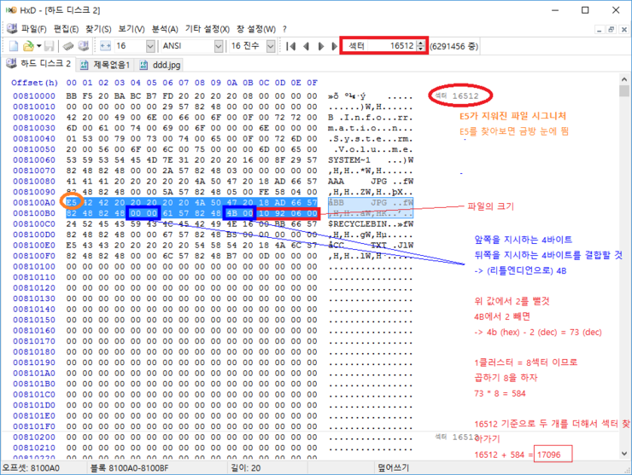The height and width of the screenshot is (475, 632).
Task: Jump to the first sector button
Action: click(291, 45)
